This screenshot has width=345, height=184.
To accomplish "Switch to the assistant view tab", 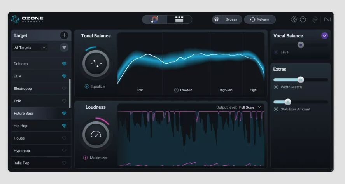I will click(x=154, y=19).
